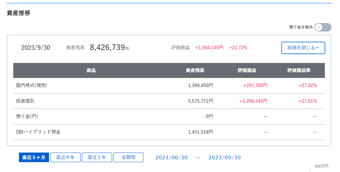Click the total balance 8,426,739円
Image resolution: width=340 pixels, height=172 pixels.
[x=109, y=48]
